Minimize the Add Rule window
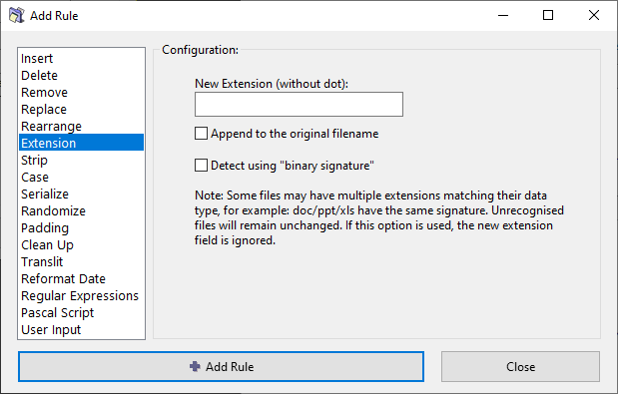 pyautogui.click(x=503, y=15)
